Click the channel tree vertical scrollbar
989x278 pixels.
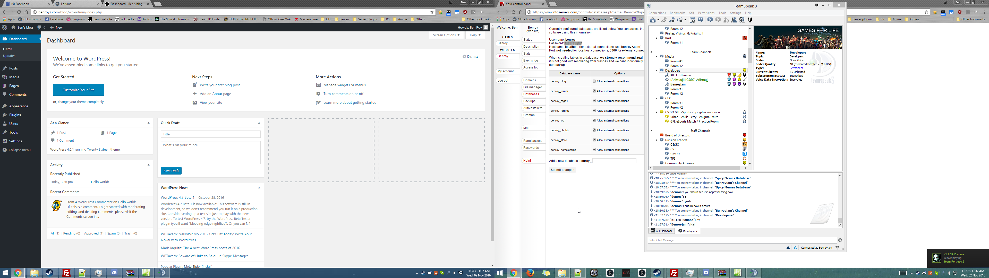(749, 56)
